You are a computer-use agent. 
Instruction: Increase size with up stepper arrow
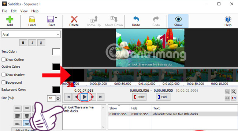58,97
